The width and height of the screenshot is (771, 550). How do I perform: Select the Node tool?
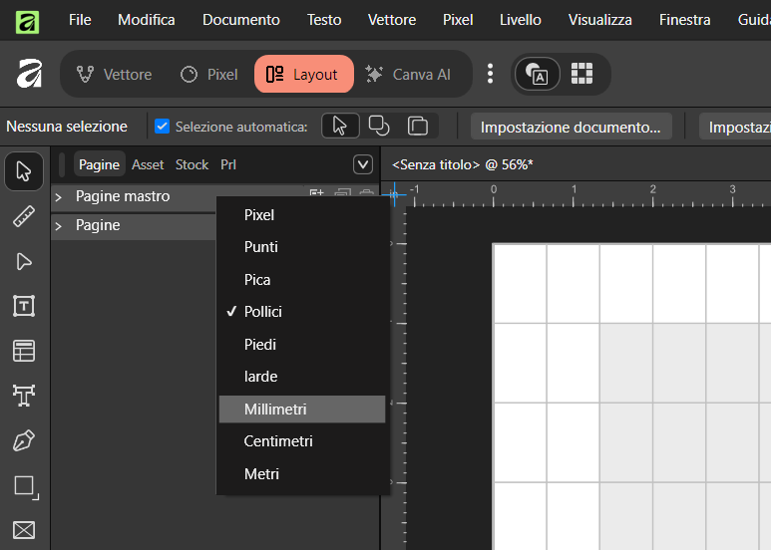tap(24, 261)
